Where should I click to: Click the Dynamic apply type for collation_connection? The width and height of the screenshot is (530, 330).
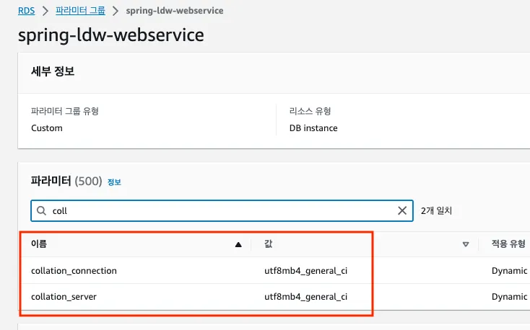coord(509,271)
